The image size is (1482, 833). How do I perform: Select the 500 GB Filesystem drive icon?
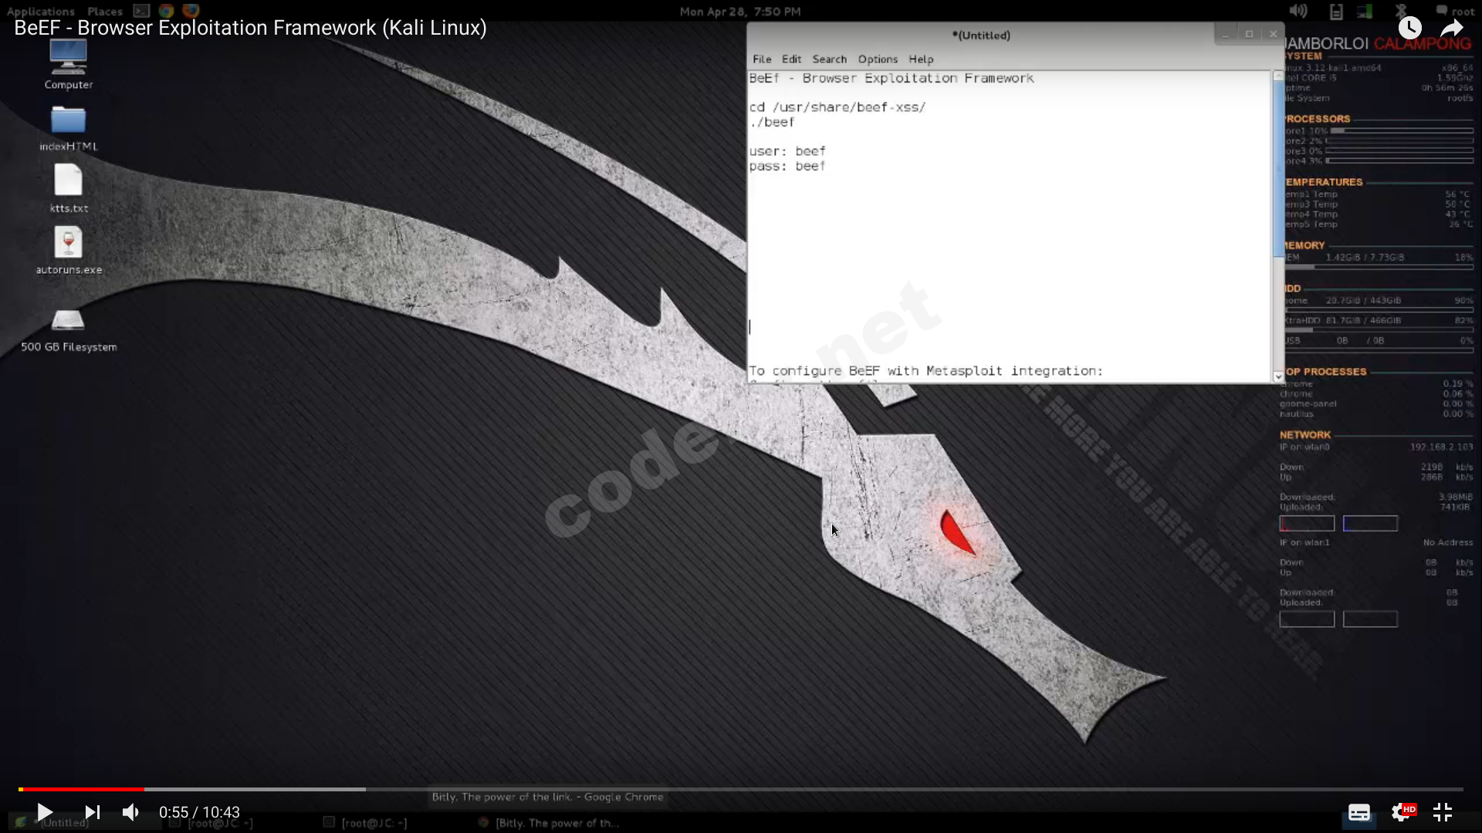click(68, 330)
